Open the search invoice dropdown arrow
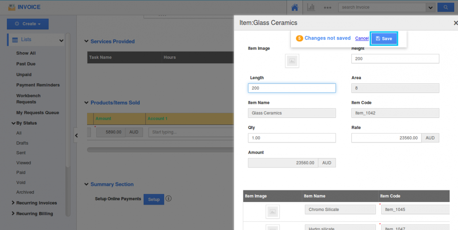The image size is (458, 230). (431, 7)
